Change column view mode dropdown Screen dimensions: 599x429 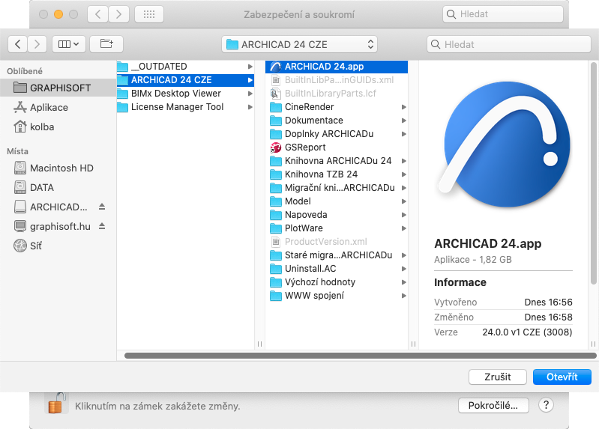click(69, 44)
